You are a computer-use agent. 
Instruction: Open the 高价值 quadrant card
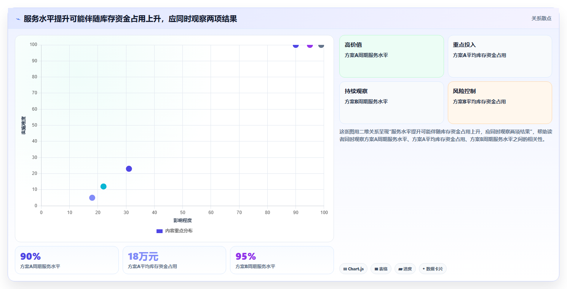point(391,56)
